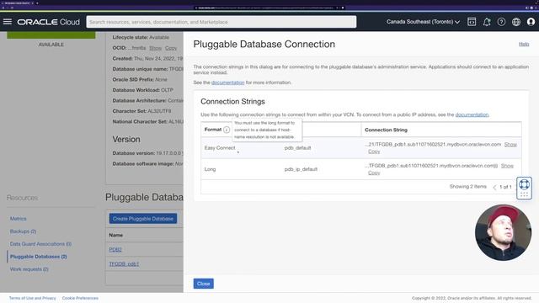Viewport: 539px width, 303px height.
Task: Open the documentation link under See the
Action: [x=227, y=82]
